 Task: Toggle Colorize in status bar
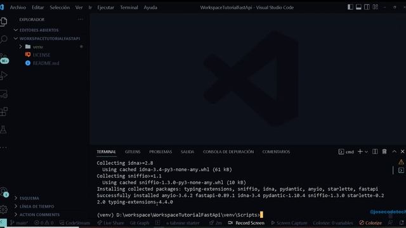coord(370,223)
